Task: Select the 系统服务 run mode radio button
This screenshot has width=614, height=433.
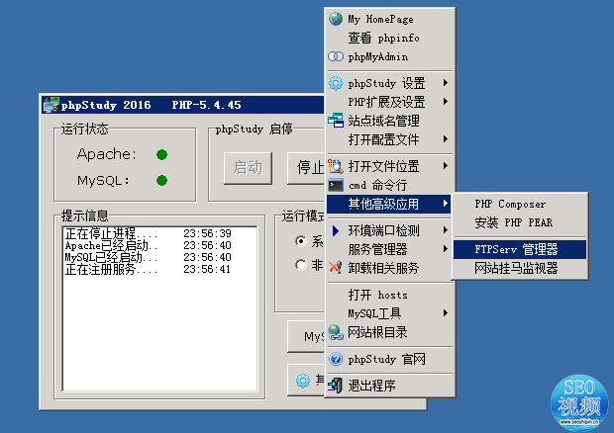Action: pos(301,241)
